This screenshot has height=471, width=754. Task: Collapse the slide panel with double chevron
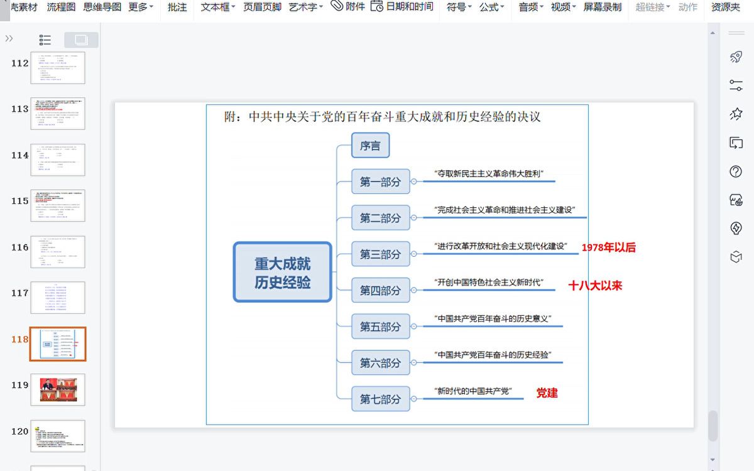pyautogui.click(x=9, y=38)
